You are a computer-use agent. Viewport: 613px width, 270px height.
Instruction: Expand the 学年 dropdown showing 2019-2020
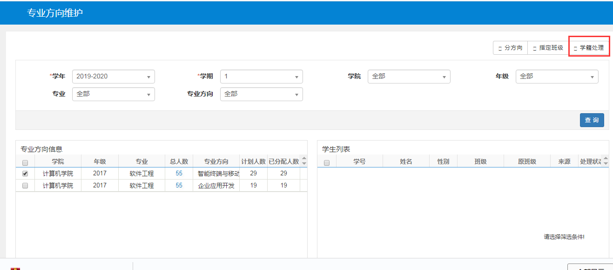(x=113, y=77)
